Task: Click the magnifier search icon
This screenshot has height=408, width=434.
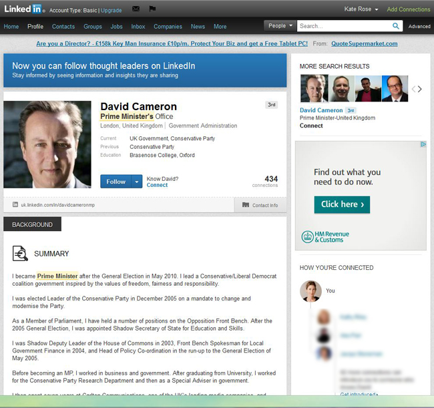Action: (x=396, y=26)
